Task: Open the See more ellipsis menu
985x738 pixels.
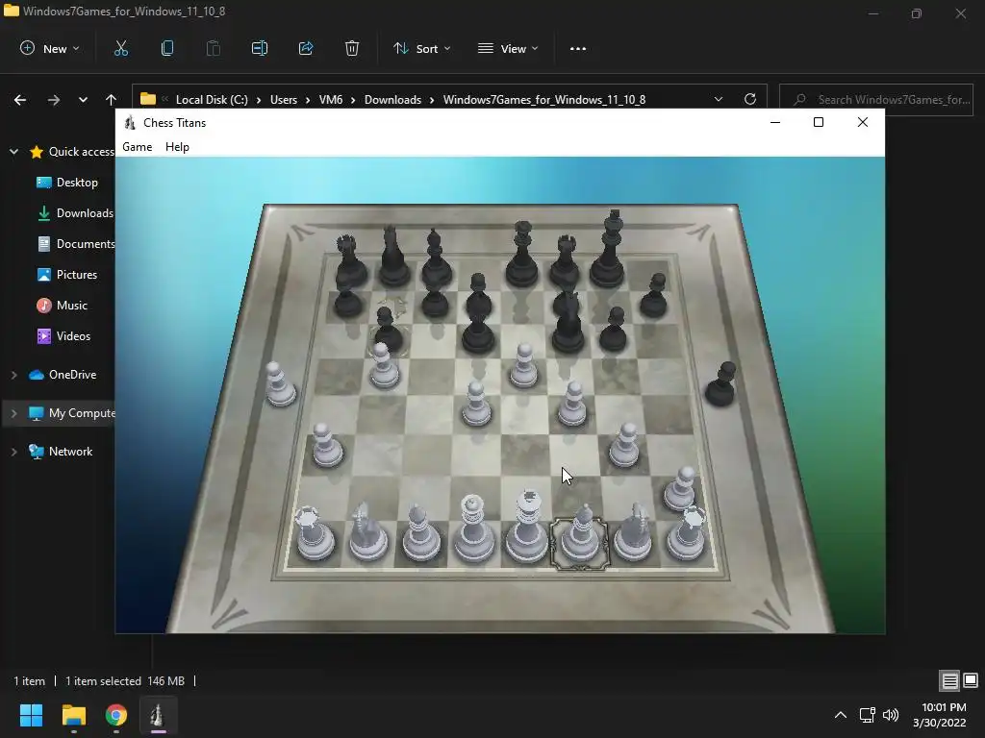Action: (x=578, y=48)
